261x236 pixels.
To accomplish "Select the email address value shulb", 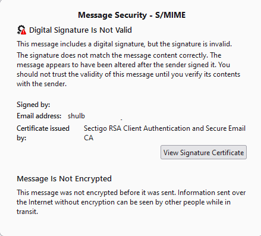I will pos(76,116).
